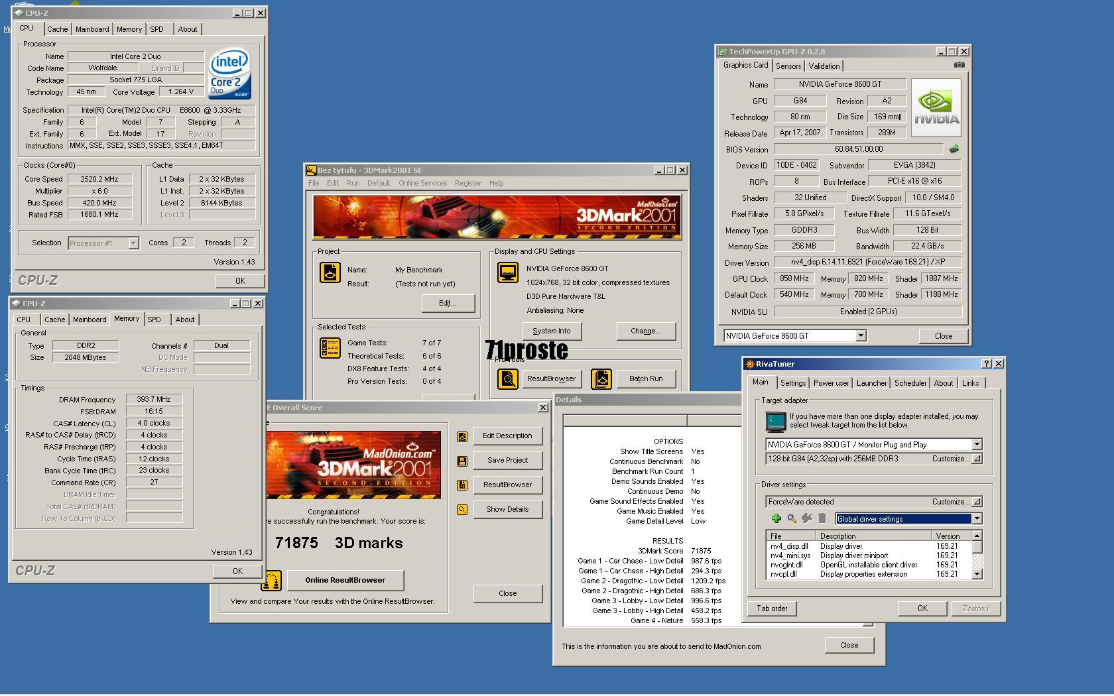Viewport: 1114px width, 696px height.
Task: Open the Scheduler tab in RivaTuner
Action: (x=910, y=383)
